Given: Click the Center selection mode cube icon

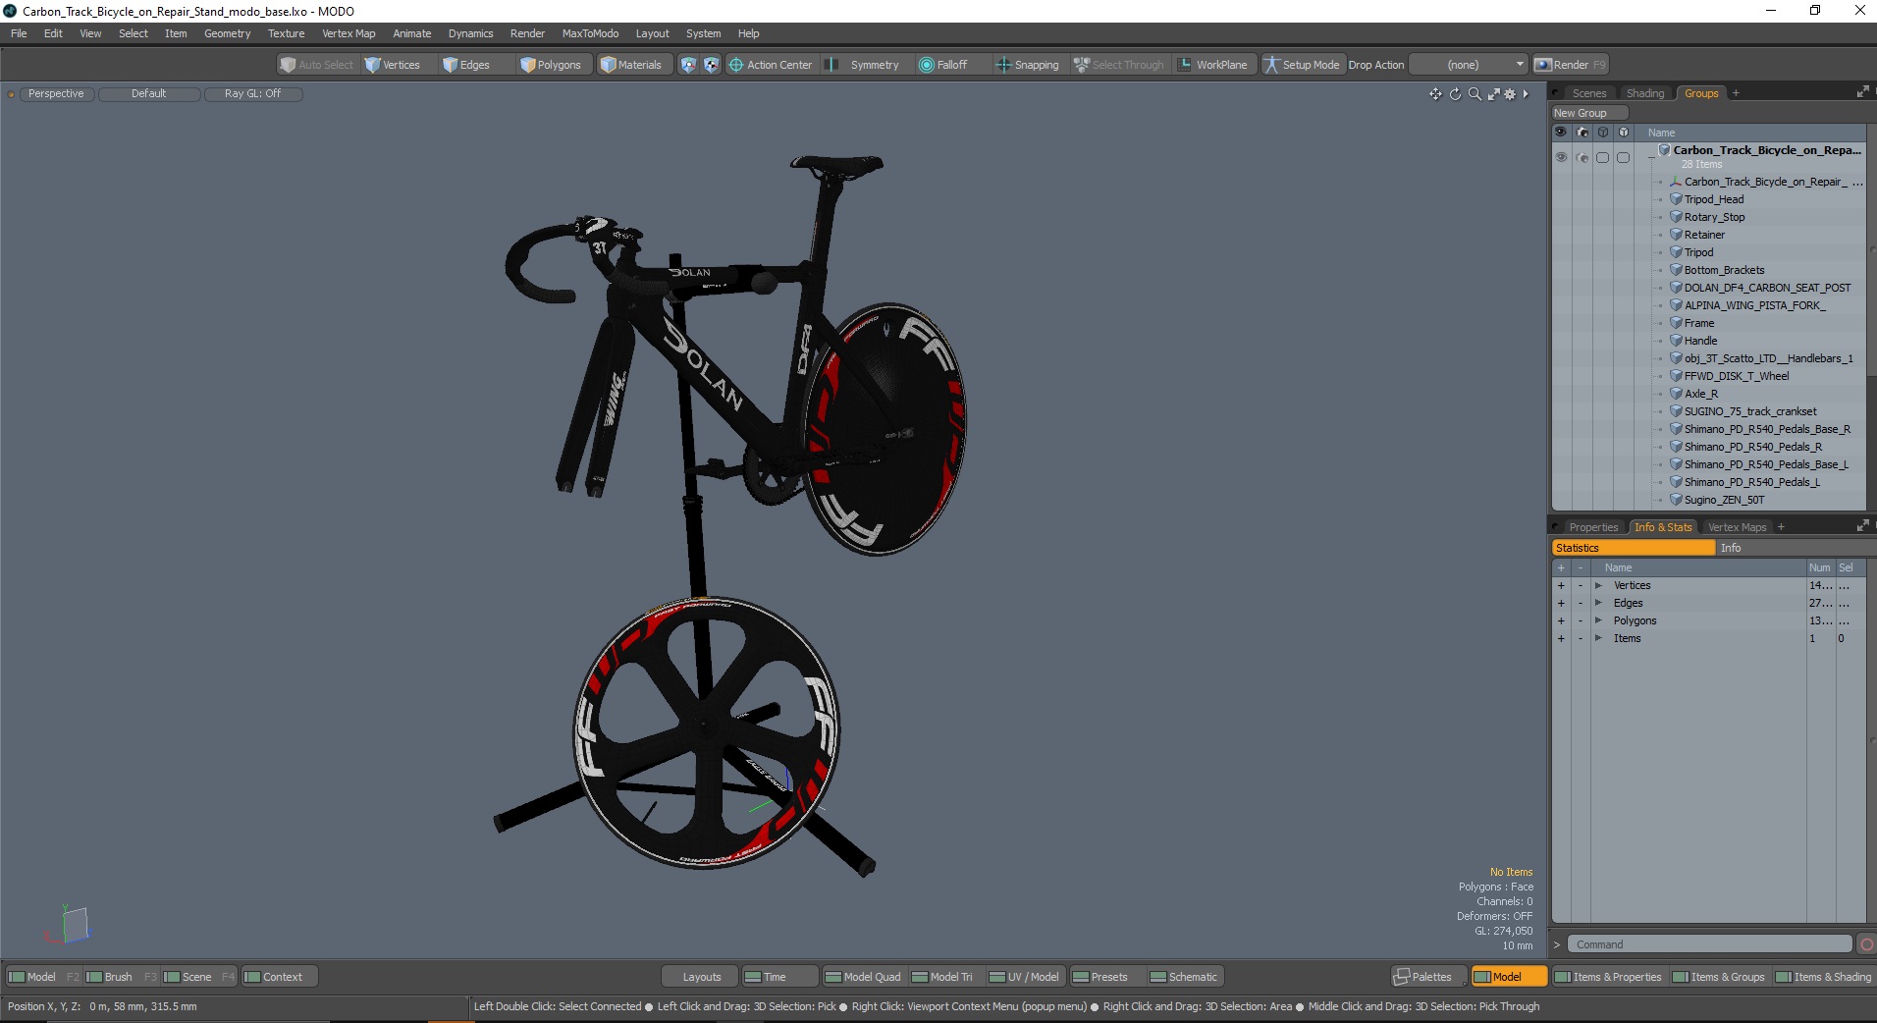Looking at the screenshot, I should tap(711, 65).
